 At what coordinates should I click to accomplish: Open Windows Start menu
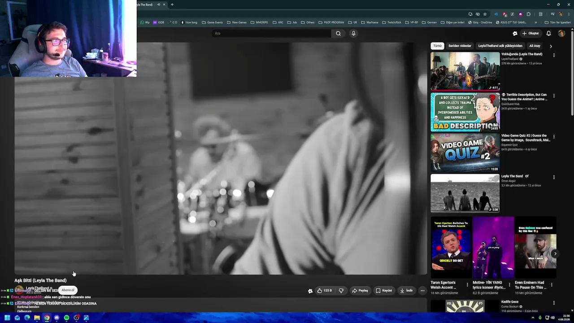[7, 318]
